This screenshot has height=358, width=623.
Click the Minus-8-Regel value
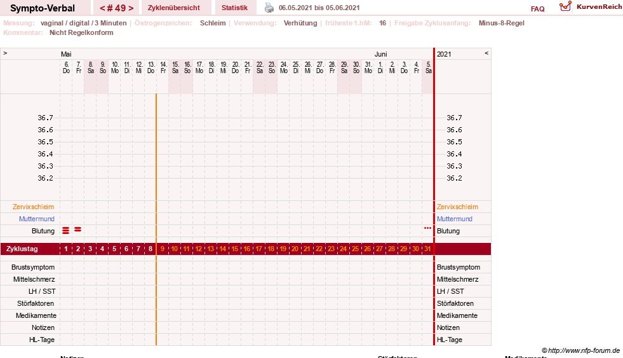(502, 23)
